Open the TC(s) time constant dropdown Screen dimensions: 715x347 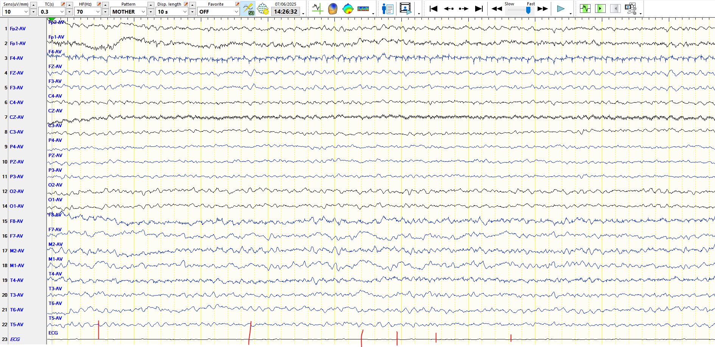pos(52,12)
